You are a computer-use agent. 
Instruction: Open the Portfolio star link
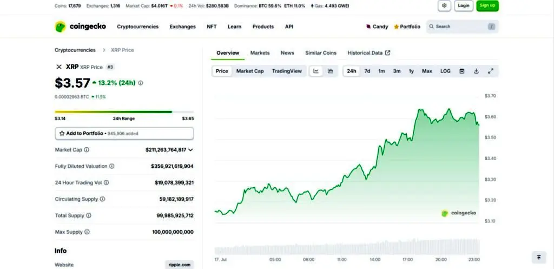(x=407, y=27)
